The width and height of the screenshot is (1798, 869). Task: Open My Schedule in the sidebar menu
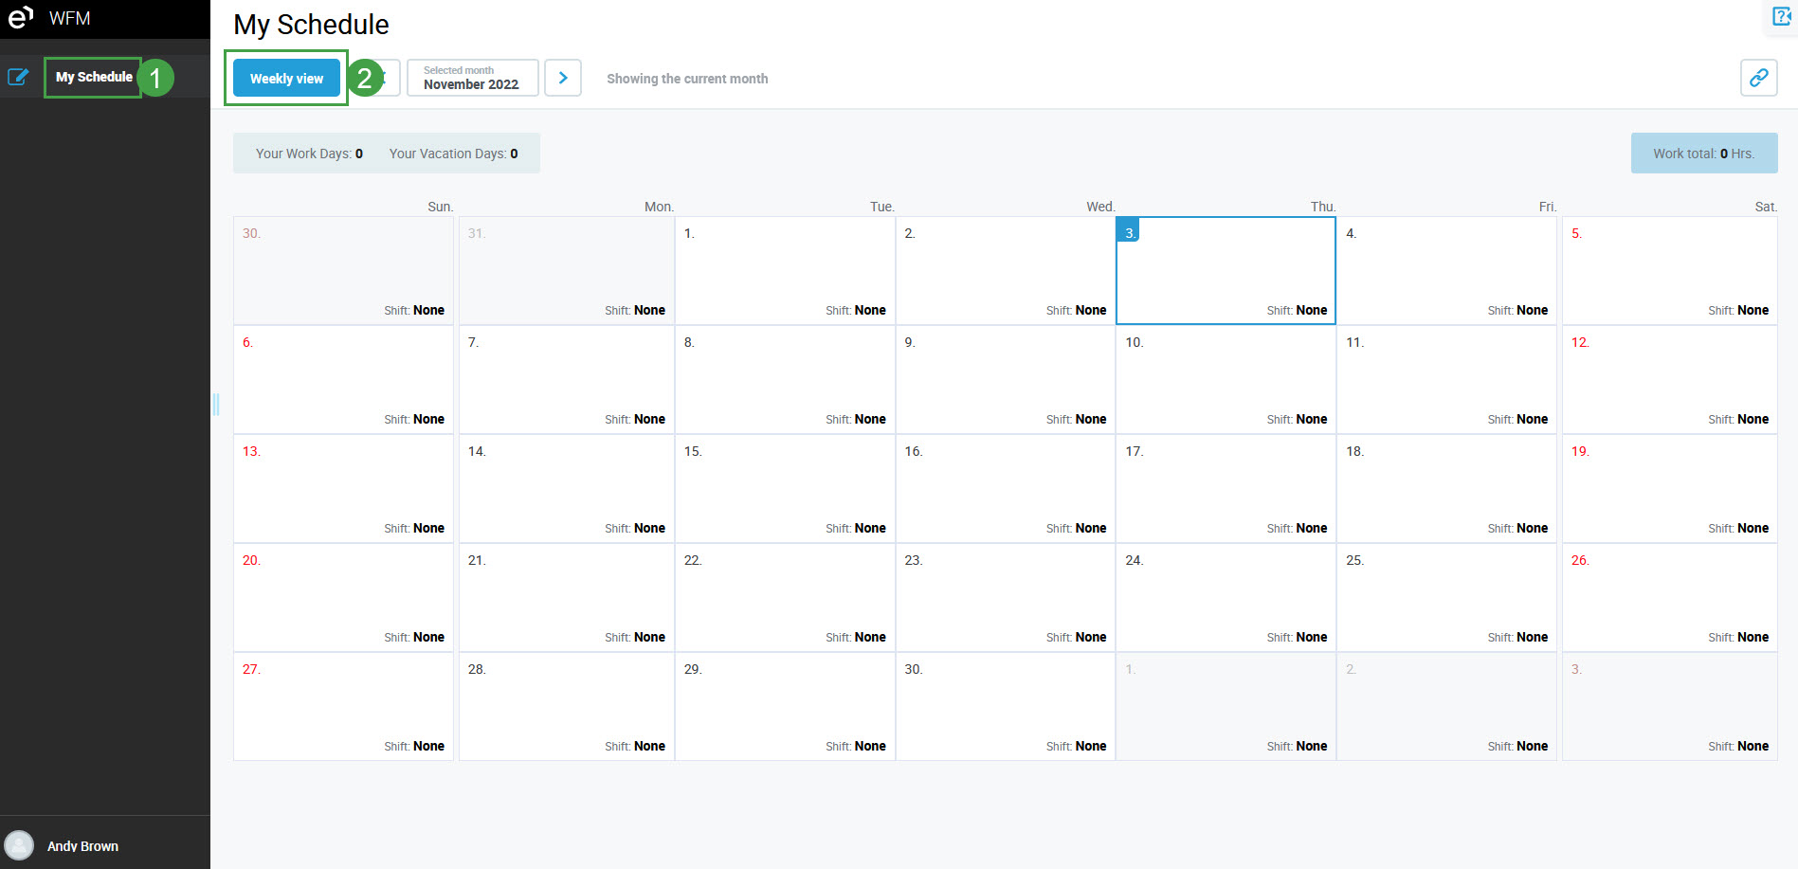tap(94, 77)
